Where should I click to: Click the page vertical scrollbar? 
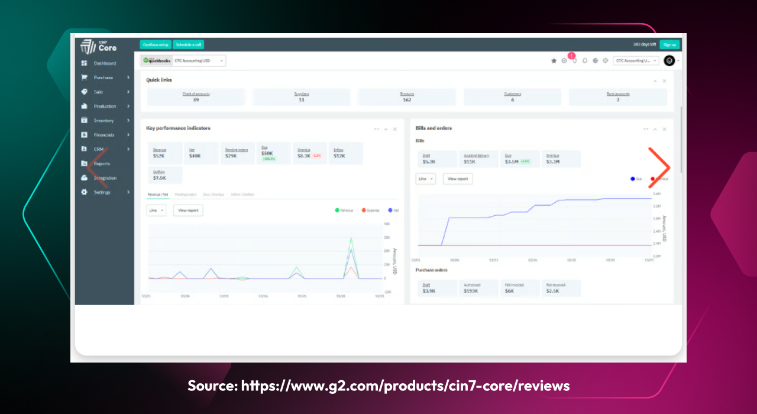pyautogui.click(x=681, y=139)
